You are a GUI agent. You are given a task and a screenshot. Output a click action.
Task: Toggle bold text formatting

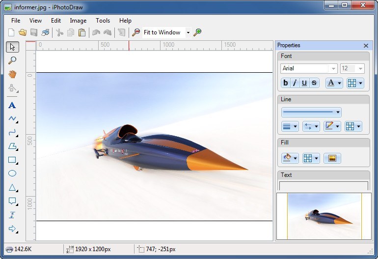[285, 83]
